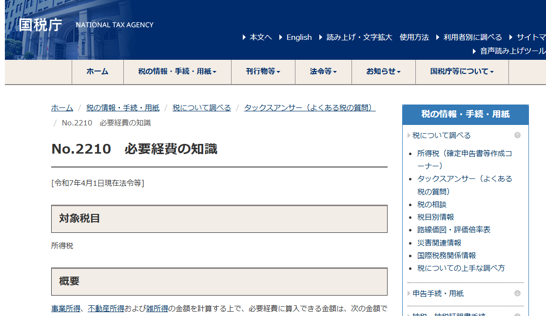Click the 所得税 text under 対象税目
The height and width of the screenshot is (316, 546).
[x=62, y=246]
